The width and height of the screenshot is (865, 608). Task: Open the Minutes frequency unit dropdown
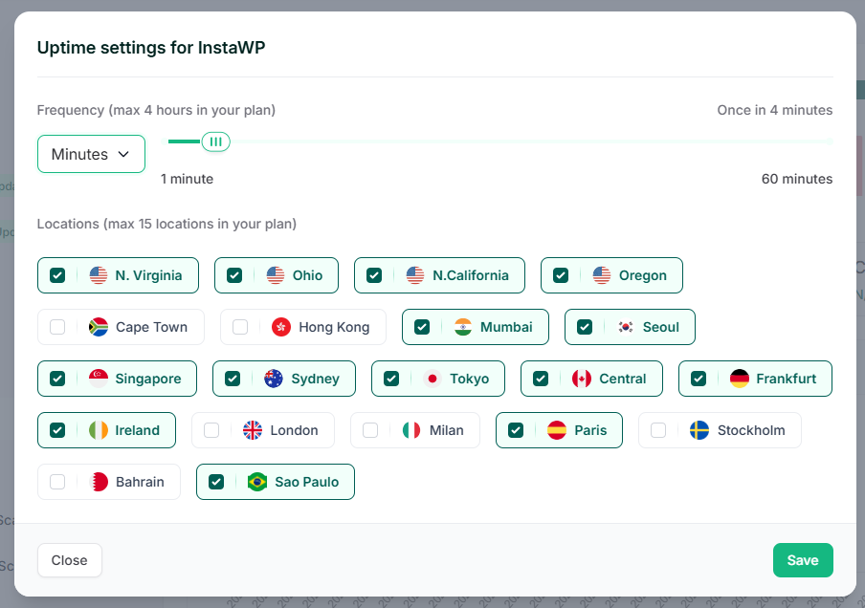[91, 154]
